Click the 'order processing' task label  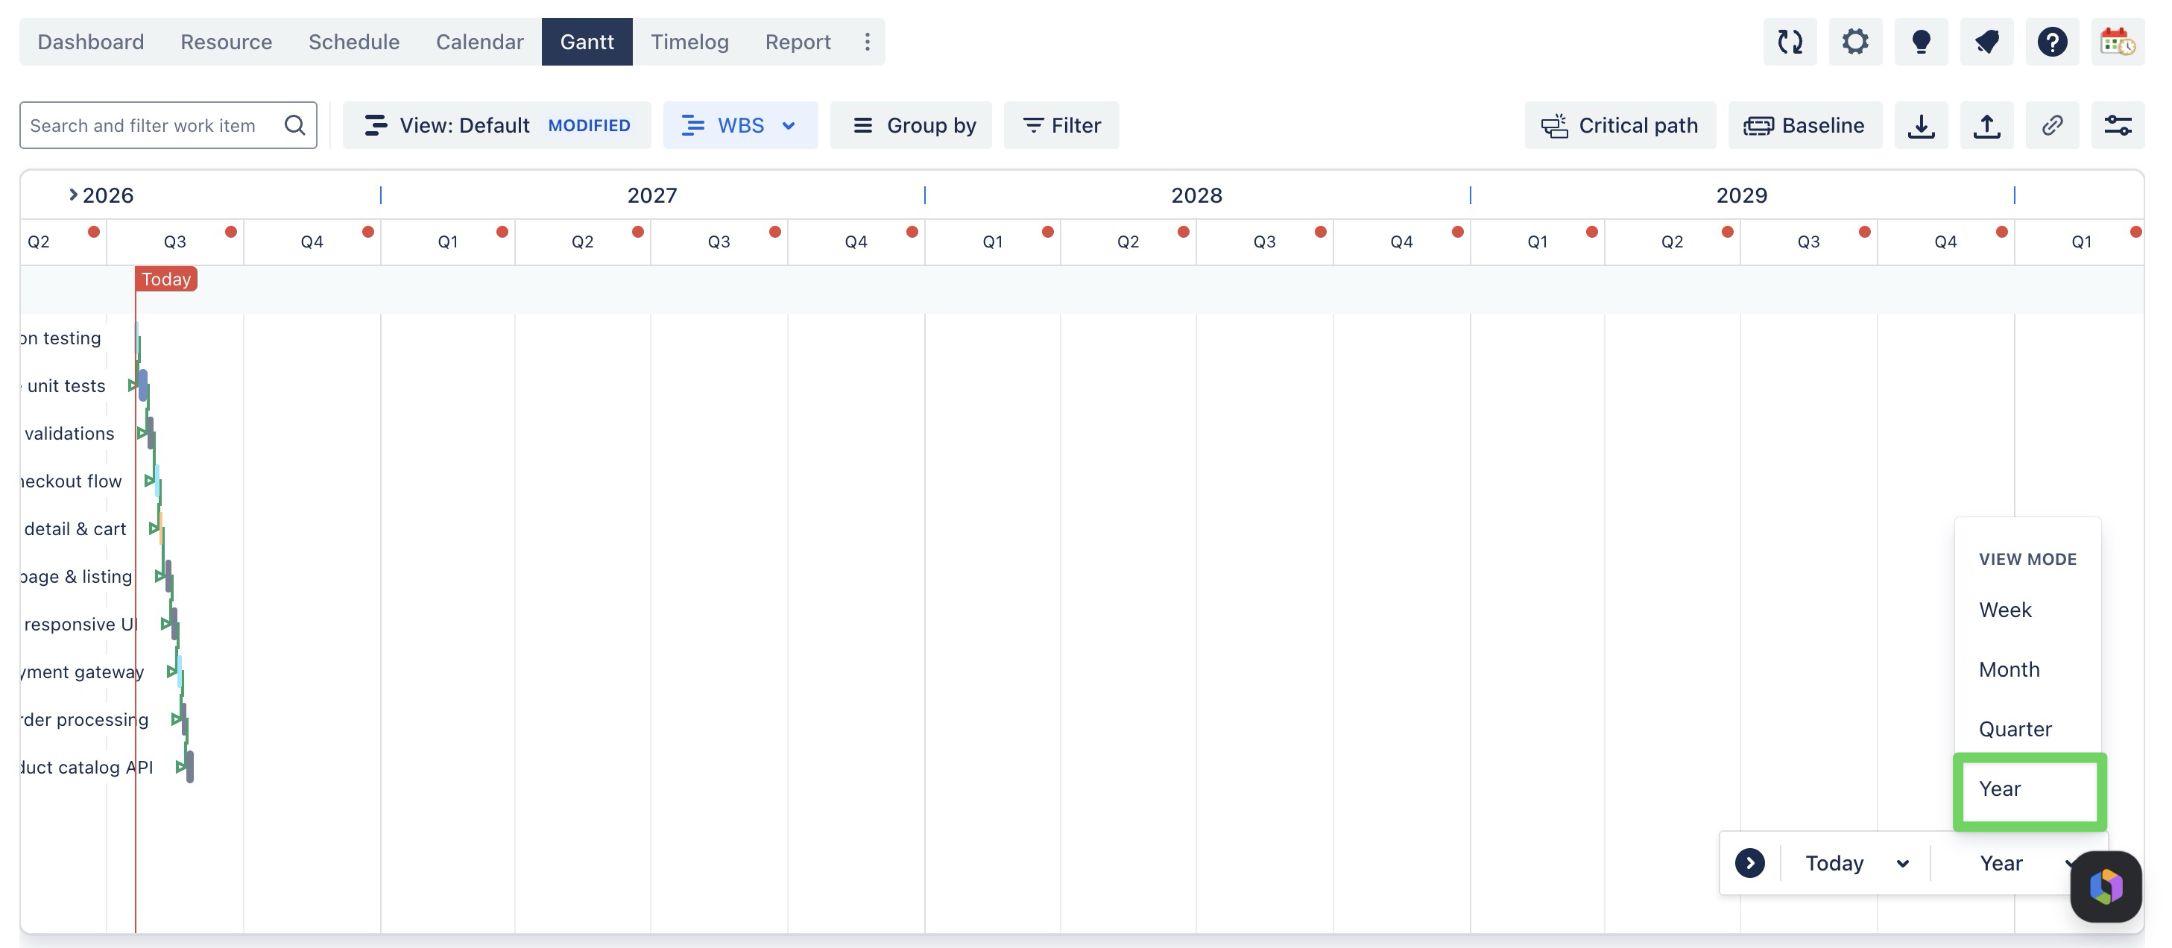pos(84,718)
